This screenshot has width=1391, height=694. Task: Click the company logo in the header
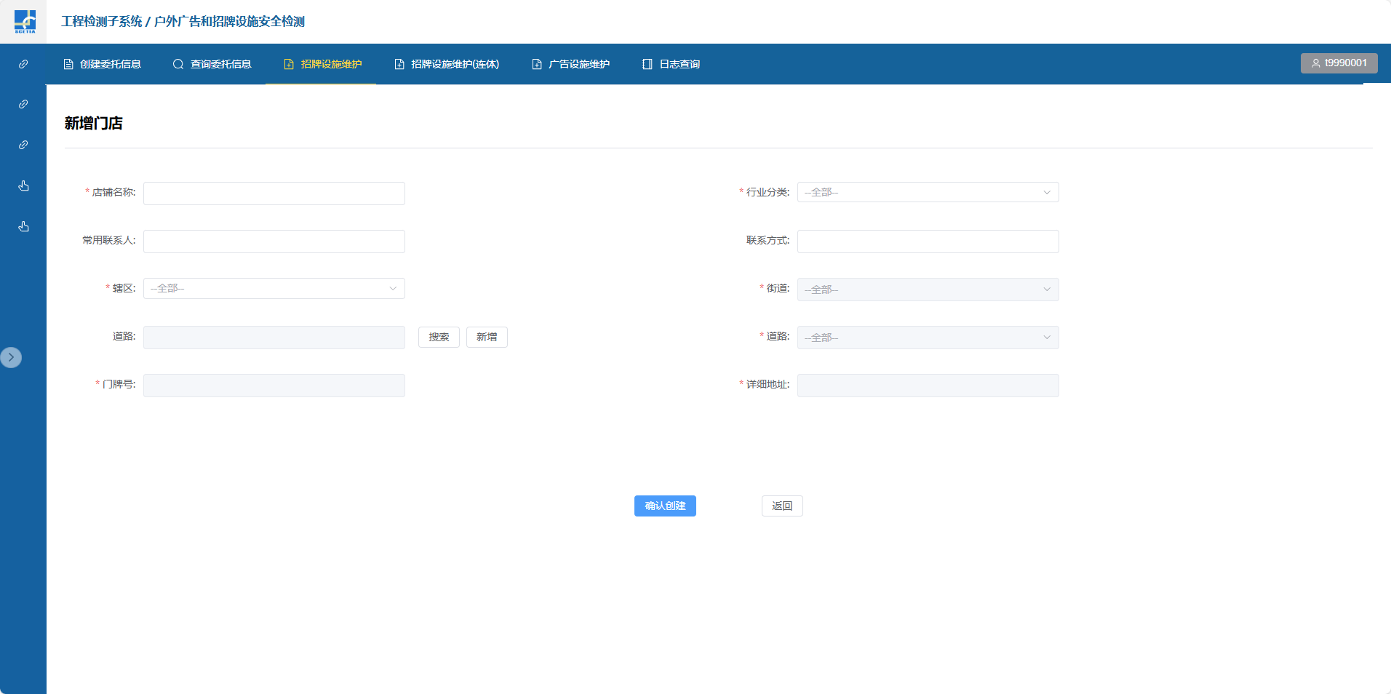[x=24, y=21]
